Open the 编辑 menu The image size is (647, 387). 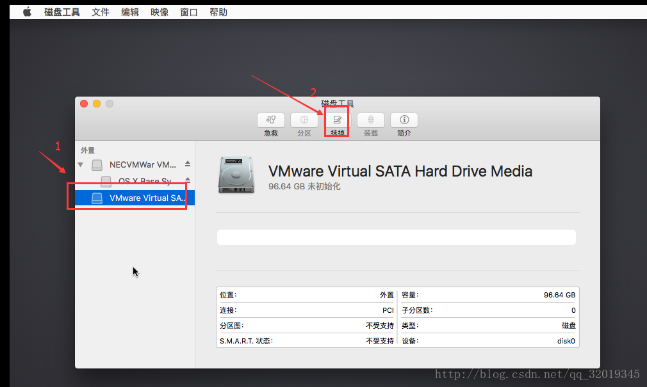click(130, 12)
